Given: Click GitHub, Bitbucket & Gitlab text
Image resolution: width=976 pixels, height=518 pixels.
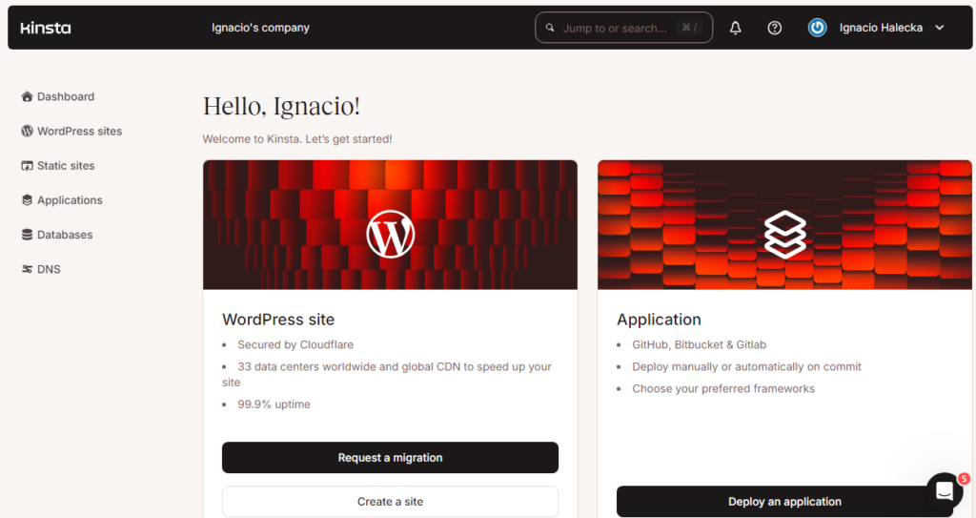Looking at the screenshot, I should 699,344.
